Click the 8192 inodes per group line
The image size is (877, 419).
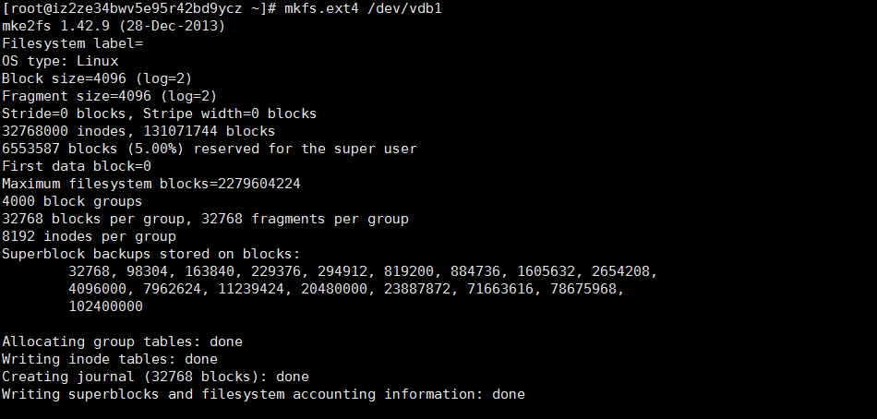click(89, 236)
